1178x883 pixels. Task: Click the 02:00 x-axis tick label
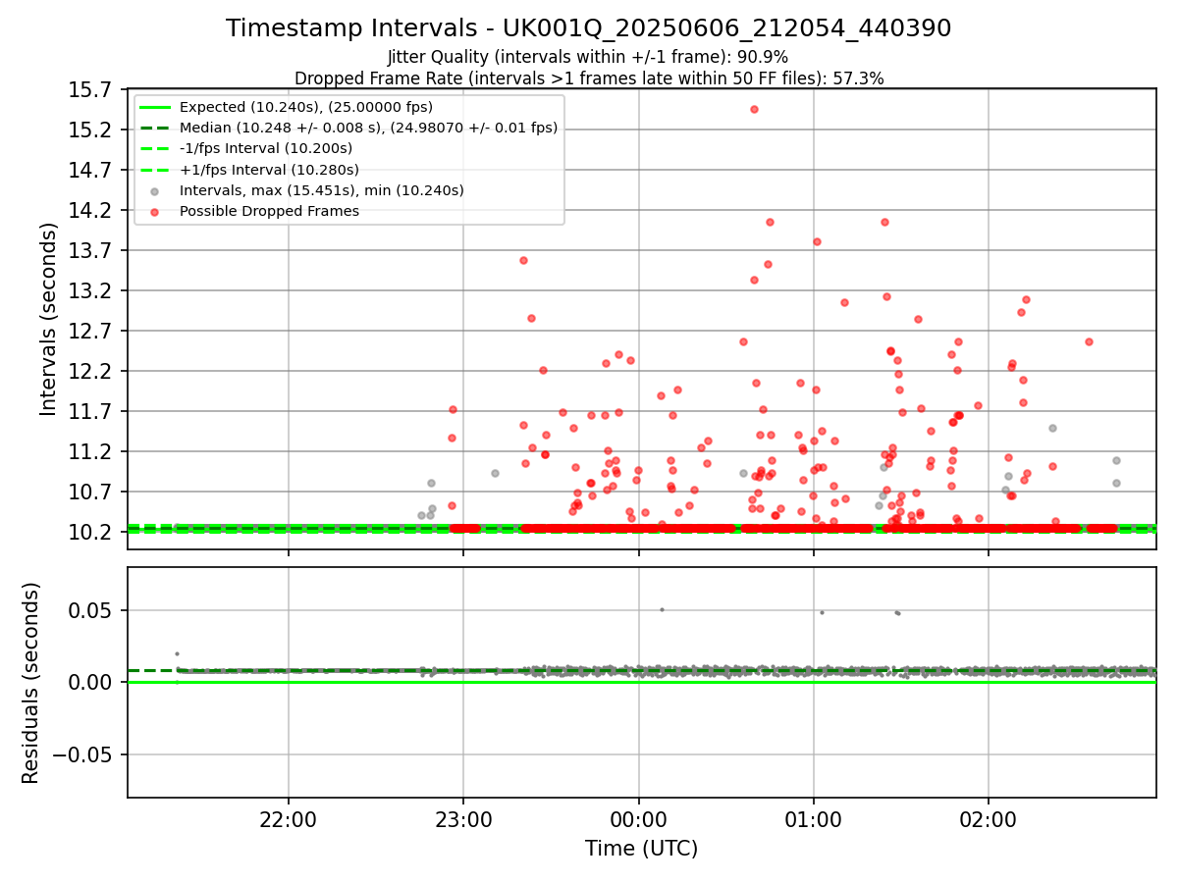989,818
